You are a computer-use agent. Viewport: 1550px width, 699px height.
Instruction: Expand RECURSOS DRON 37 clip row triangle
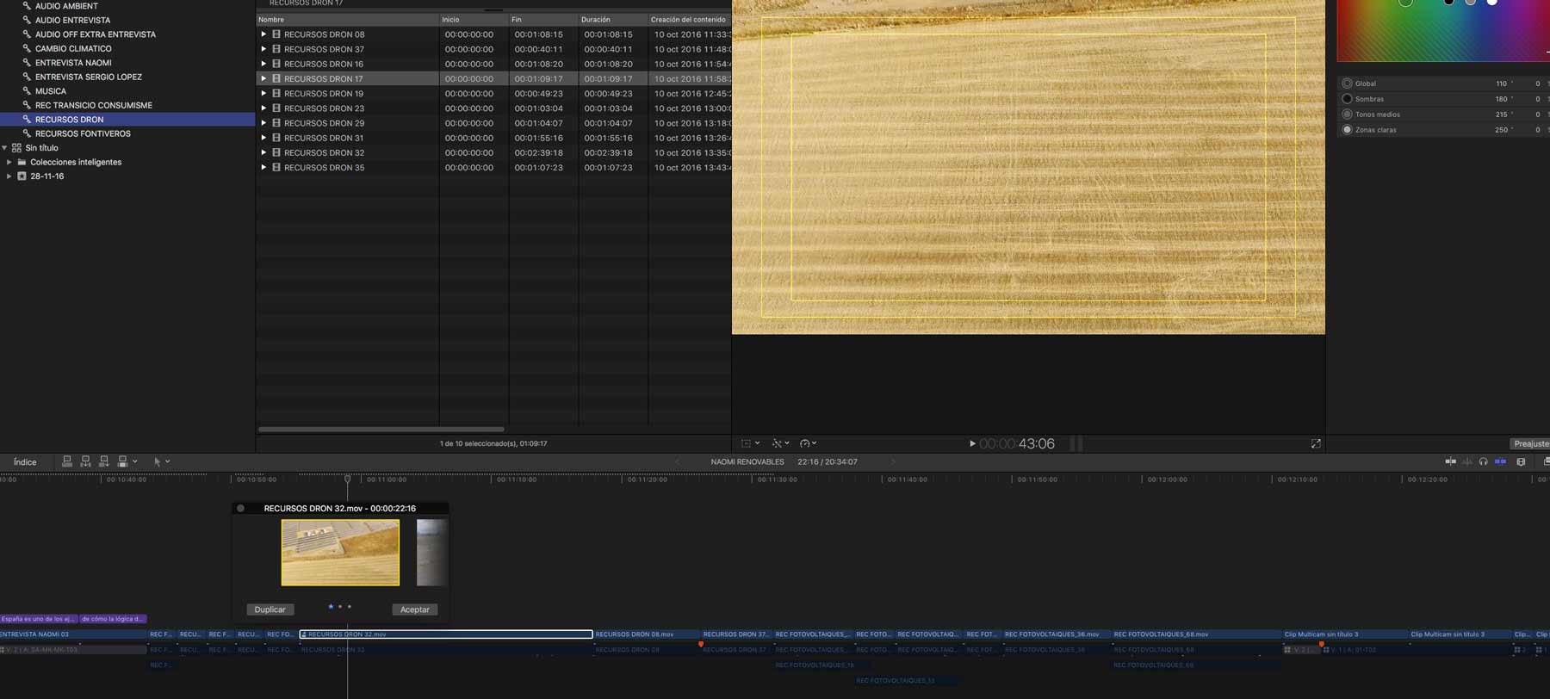(263, 49)
